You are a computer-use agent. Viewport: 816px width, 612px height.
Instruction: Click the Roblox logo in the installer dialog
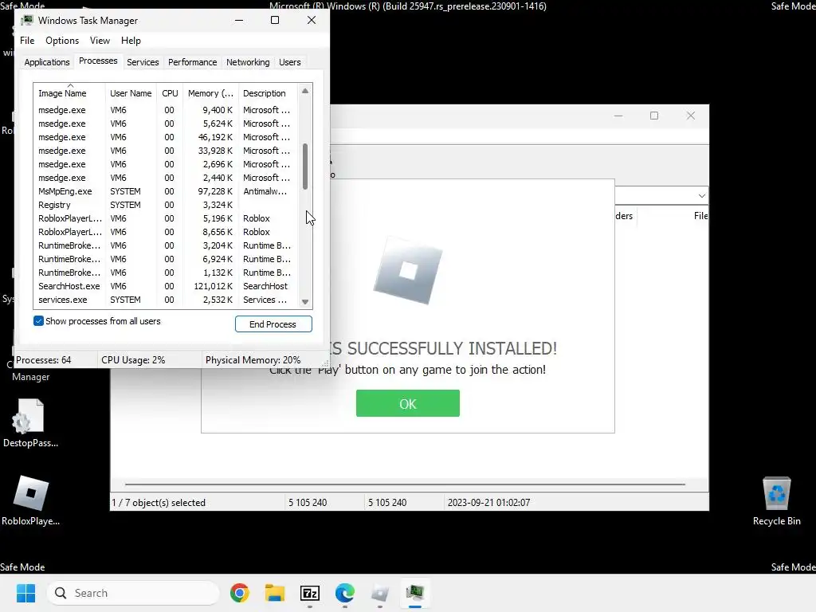tap(408, 271)
